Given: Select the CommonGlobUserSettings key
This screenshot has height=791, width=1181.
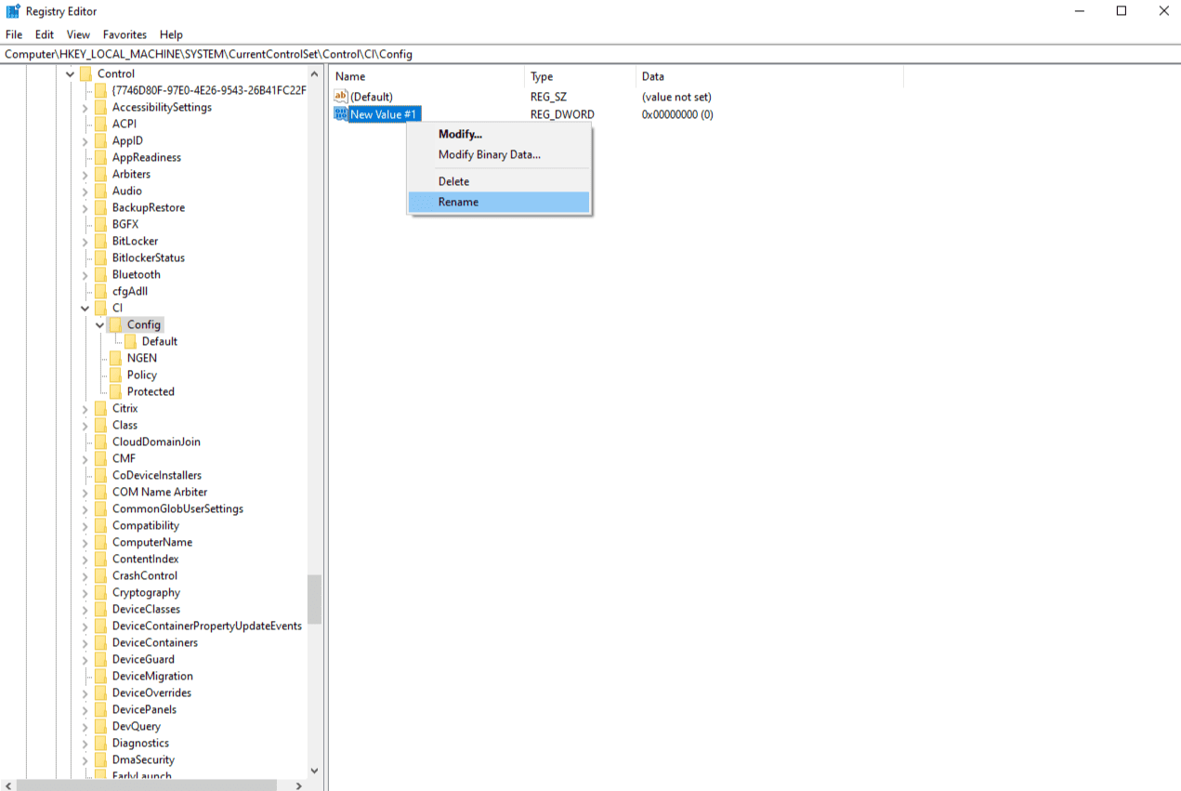Looking at the screenshot, I should (177, 508).
